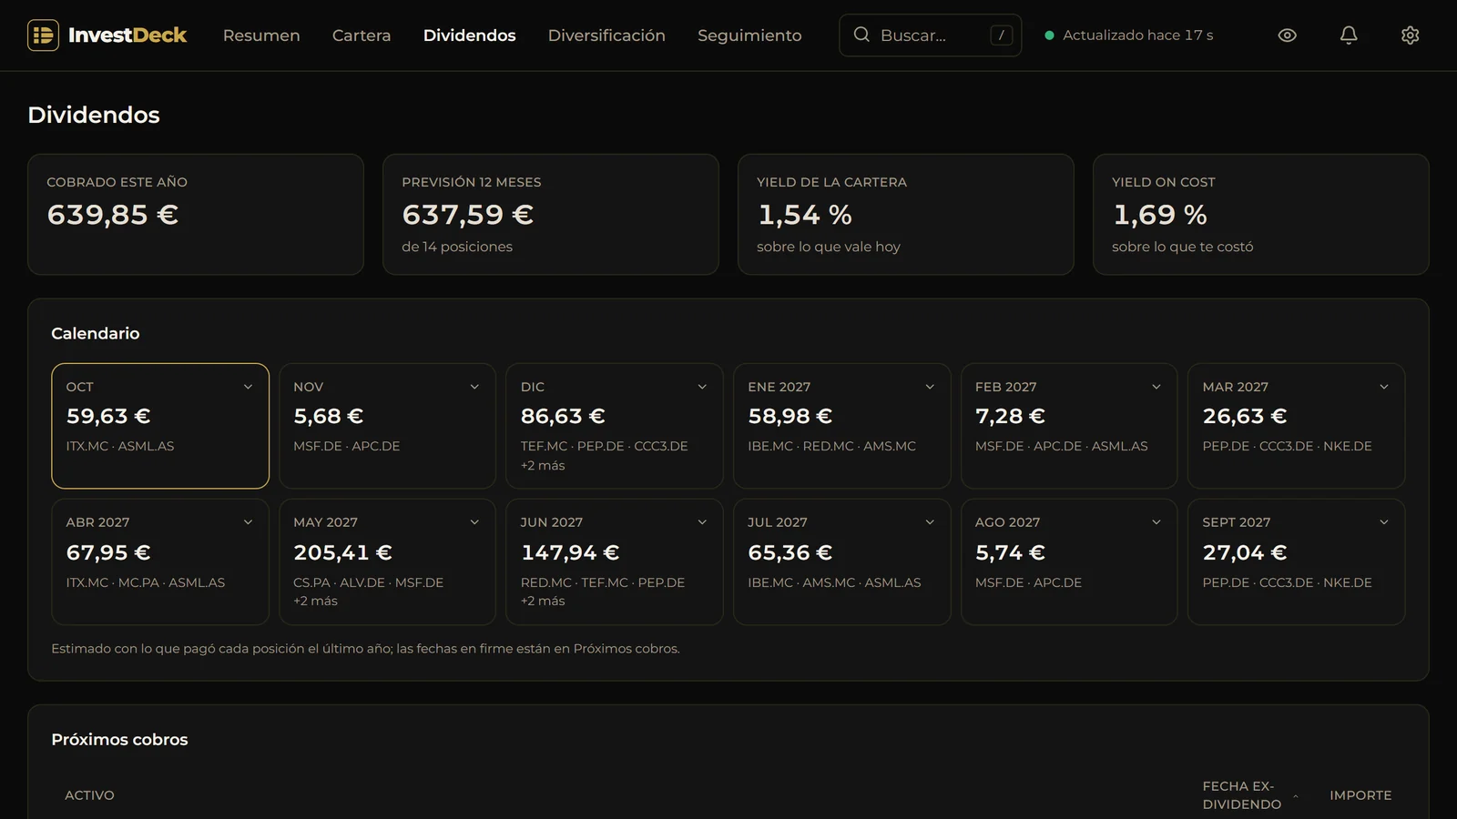1457x819 pixels.
Task: Click 'Actualizado hace 17 s' status text
Action: [1138, 35]
